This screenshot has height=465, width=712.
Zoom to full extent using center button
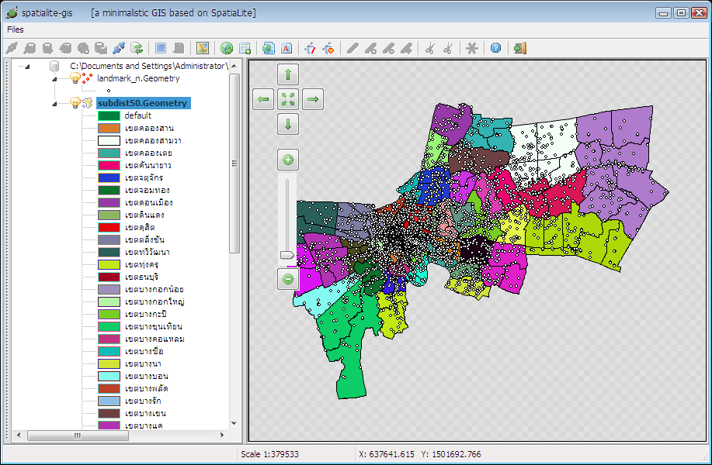(x=288, y=99)
